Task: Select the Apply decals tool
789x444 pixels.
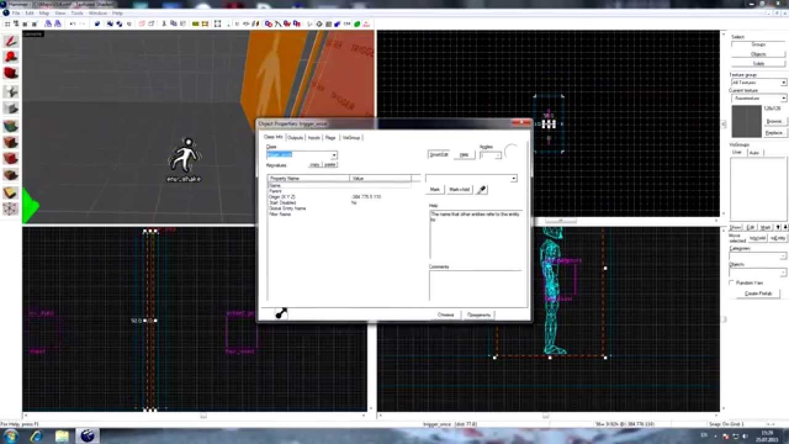Action: pos(10,159)
